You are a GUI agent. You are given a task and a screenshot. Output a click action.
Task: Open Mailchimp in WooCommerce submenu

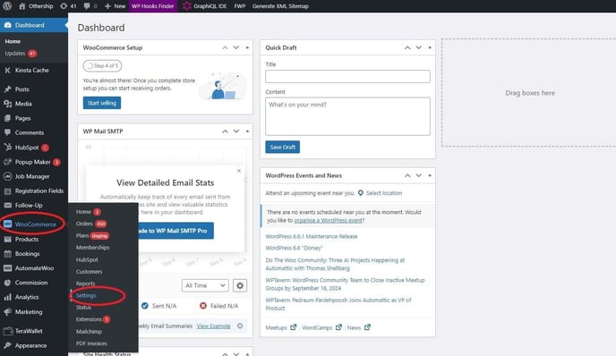tap(89, 331)
